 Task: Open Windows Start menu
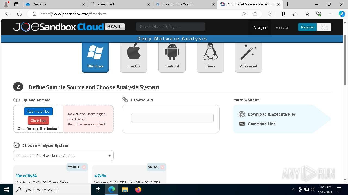(7, 190)
